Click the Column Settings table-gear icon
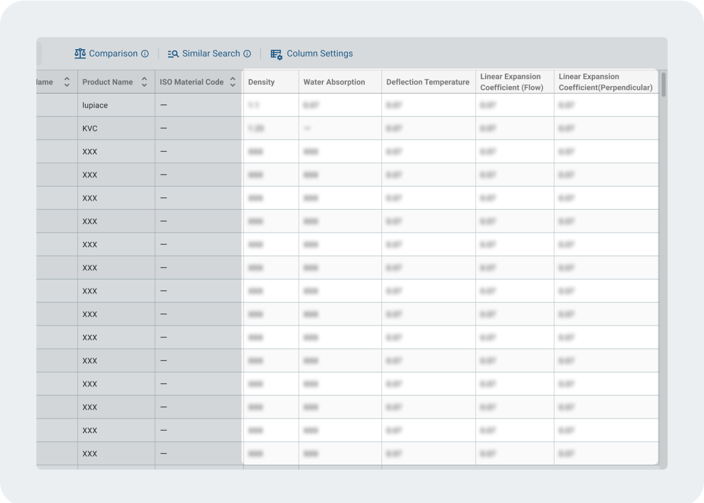 (276, 54)
